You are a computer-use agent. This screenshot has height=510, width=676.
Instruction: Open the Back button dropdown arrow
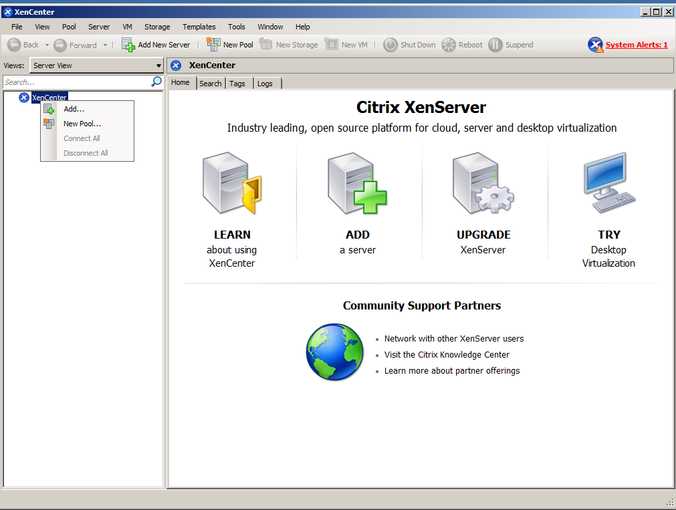point(45,44)
